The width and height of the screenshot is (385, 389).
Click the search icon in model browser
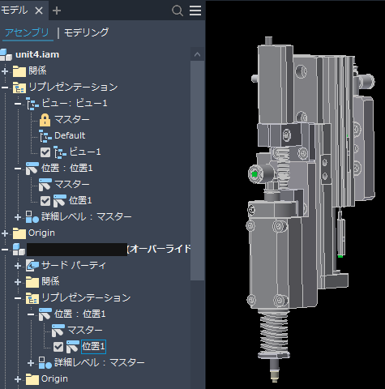pyautogui.click(x=178, y=11)
